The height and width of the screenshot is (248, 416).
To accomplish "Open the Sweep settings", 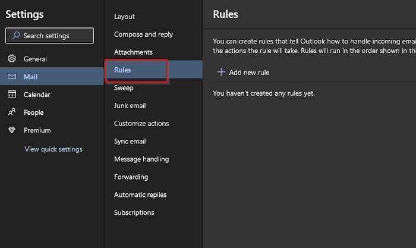I will pyautogui.click(x=124, y=88).
